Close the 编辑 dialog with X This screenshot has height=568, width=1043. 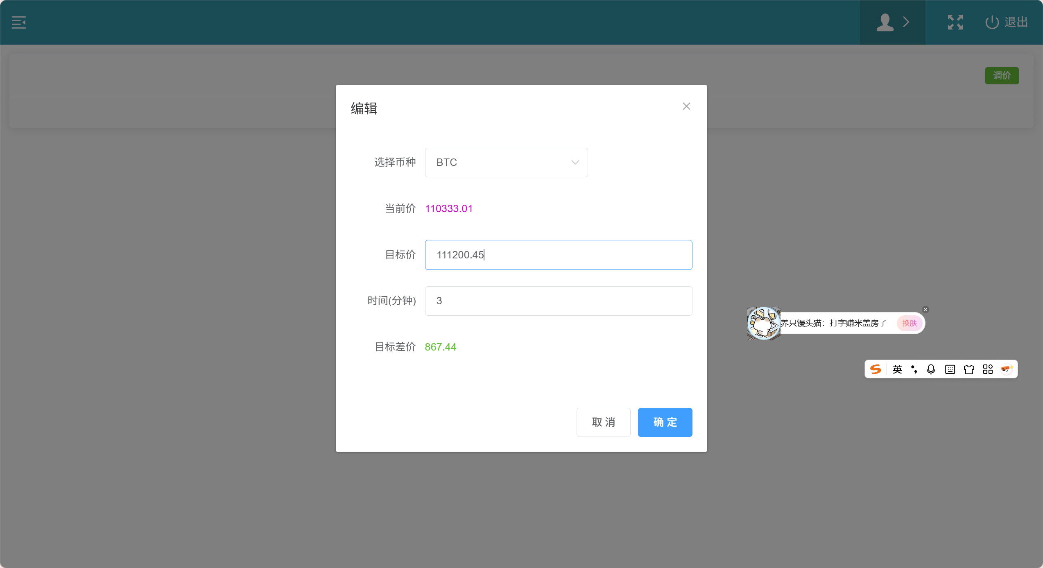pyautogui.click(x=686, y=106)
